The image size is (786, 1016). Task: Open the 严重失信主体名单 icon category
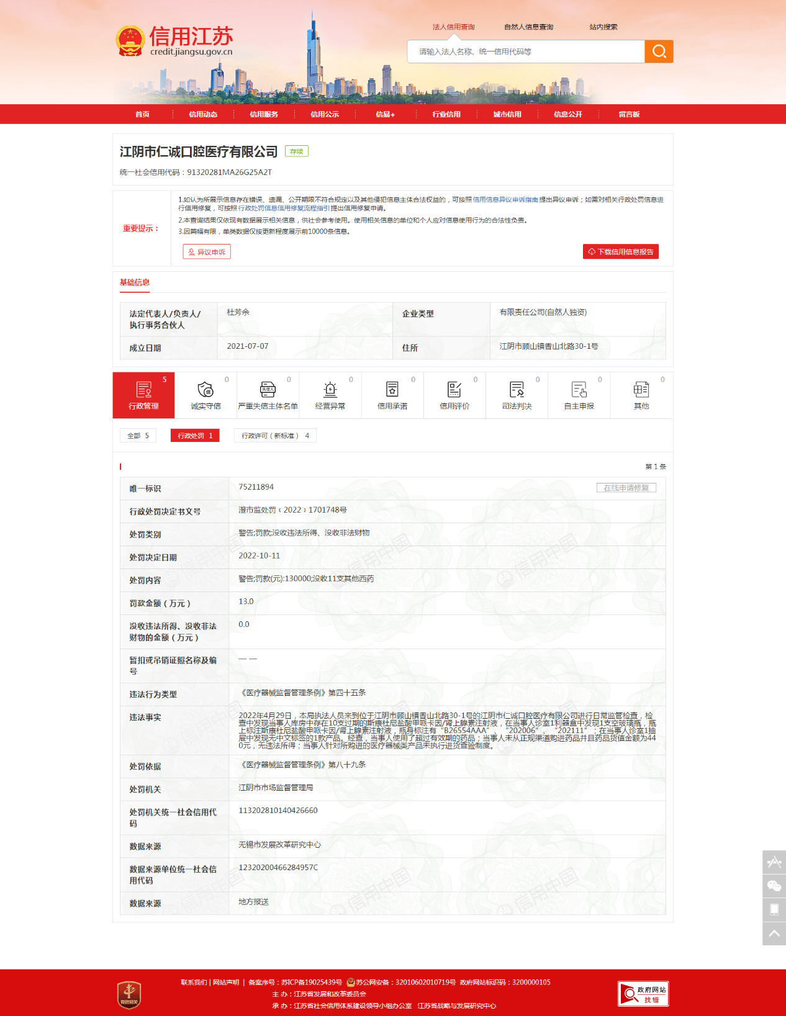[x=268, y=395]
